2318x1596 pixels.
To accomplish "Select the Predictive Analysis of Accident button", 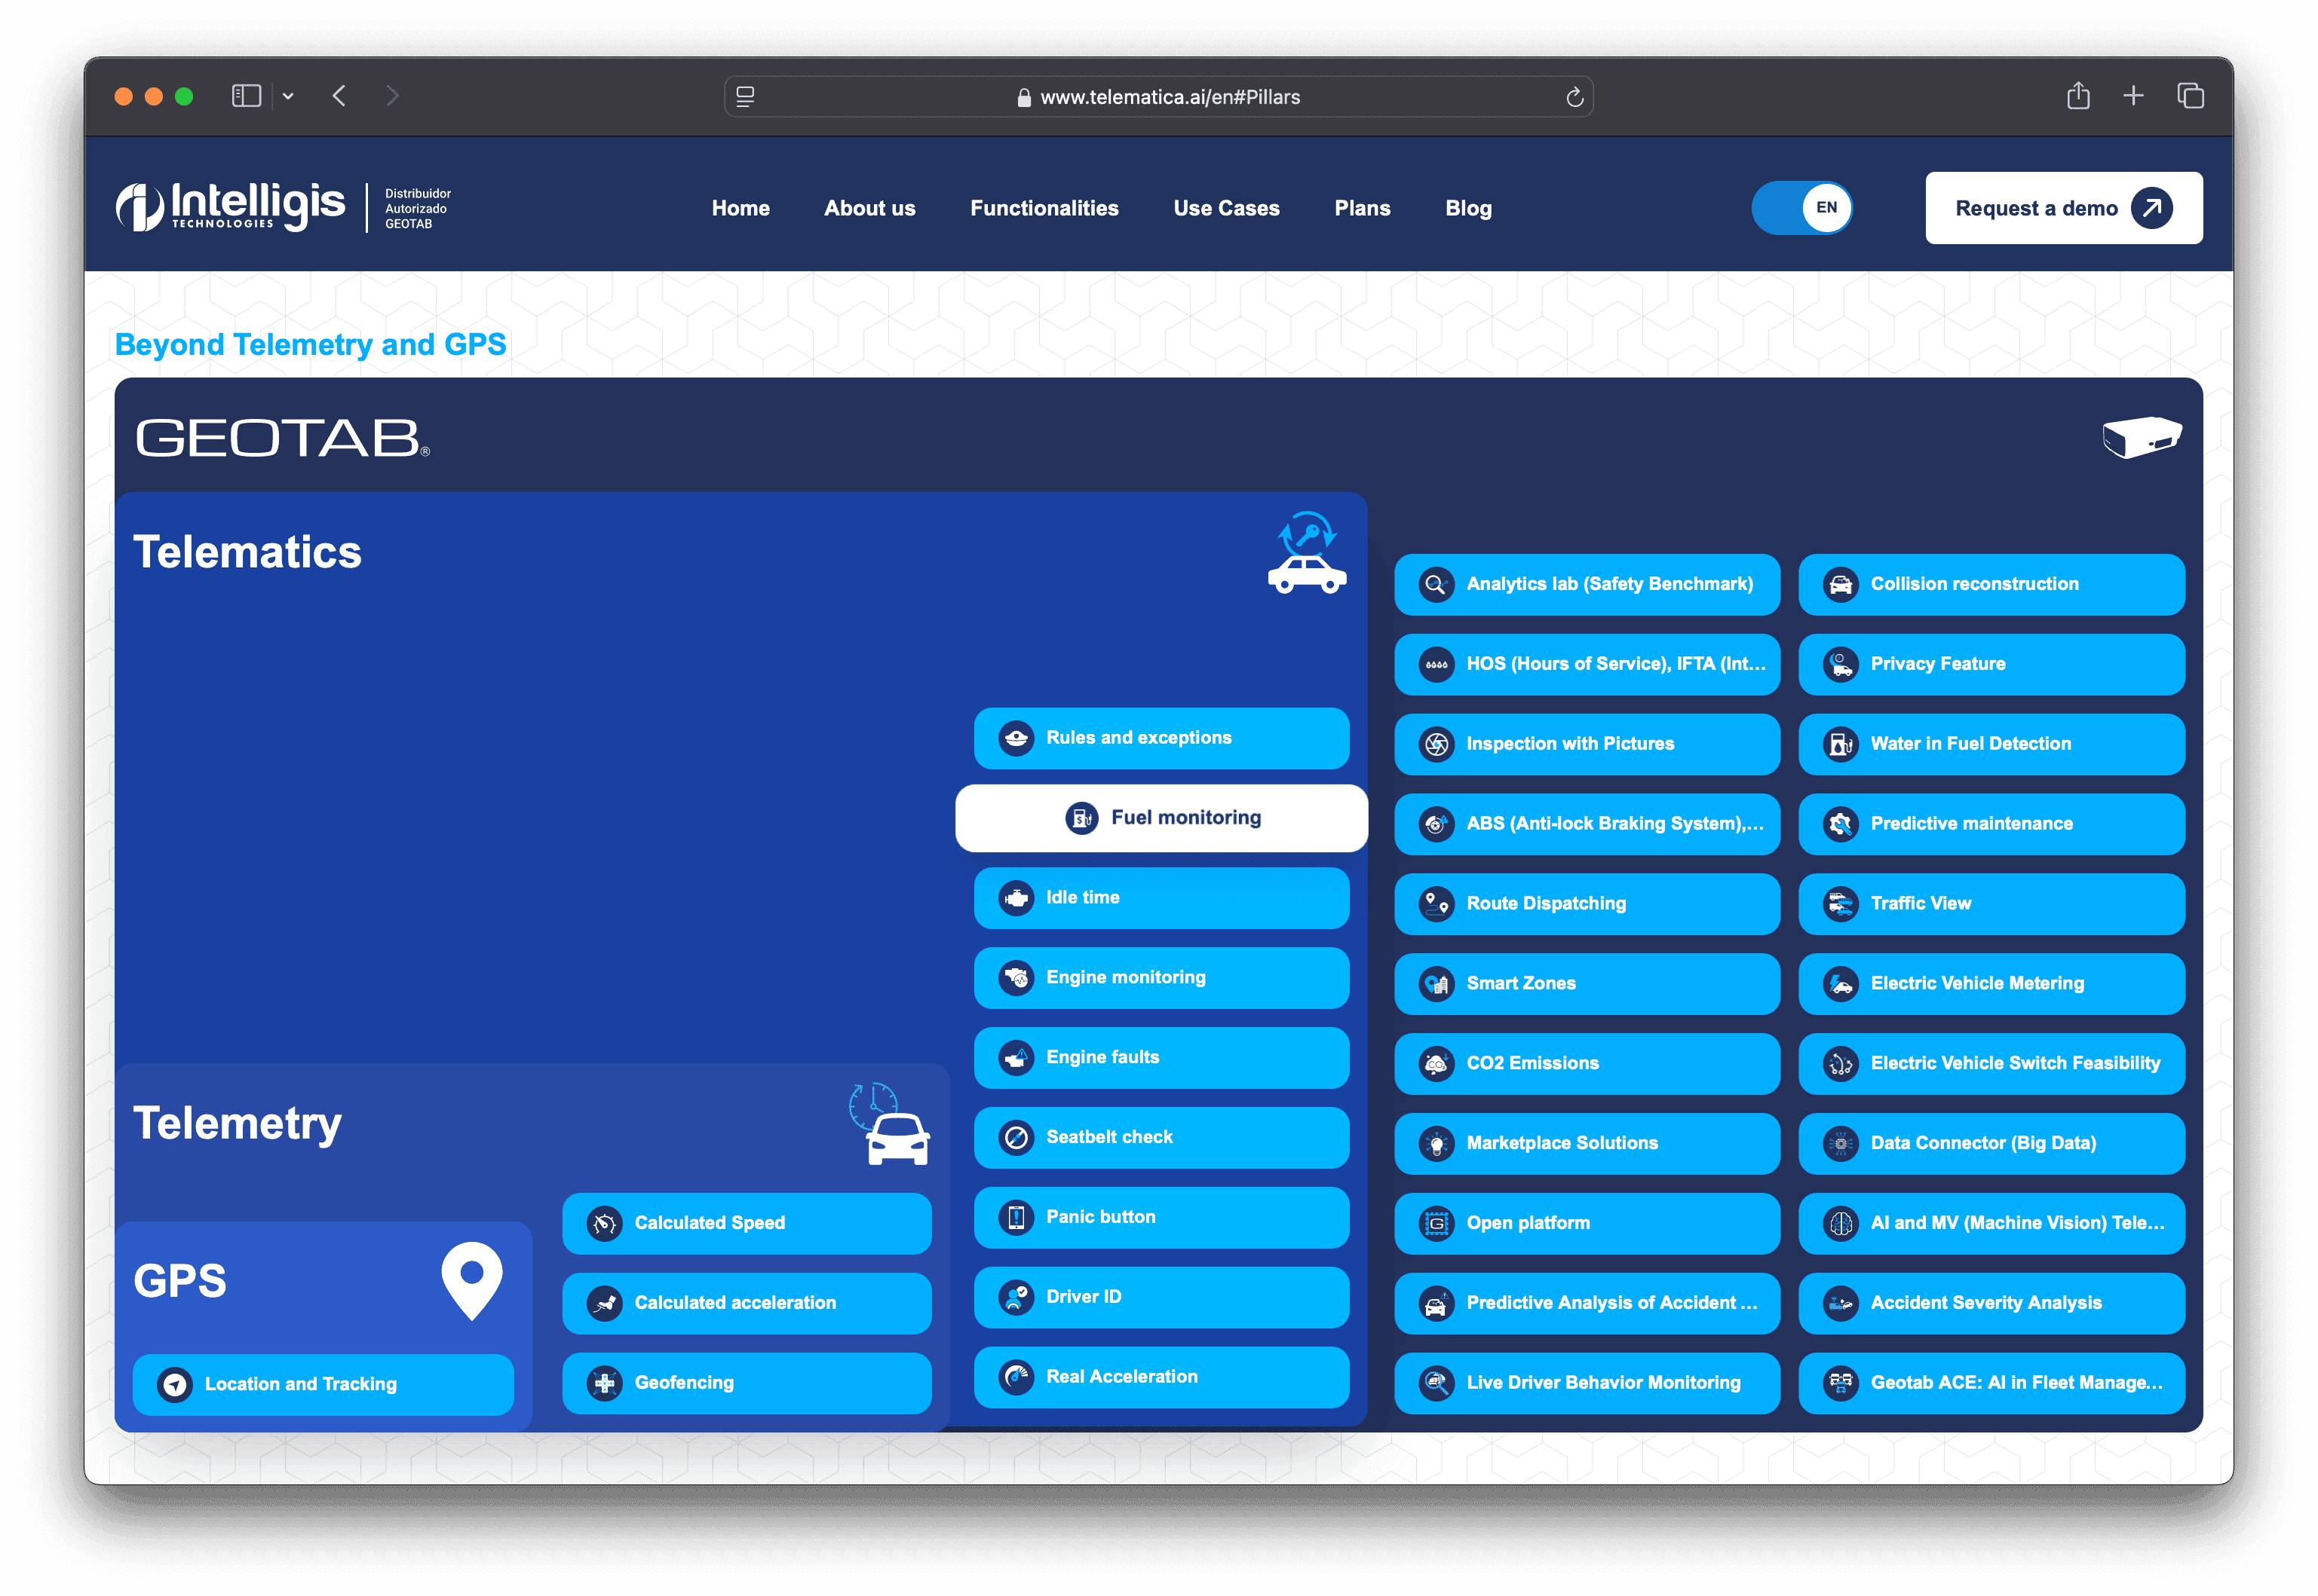I will pos(1587,1304).
